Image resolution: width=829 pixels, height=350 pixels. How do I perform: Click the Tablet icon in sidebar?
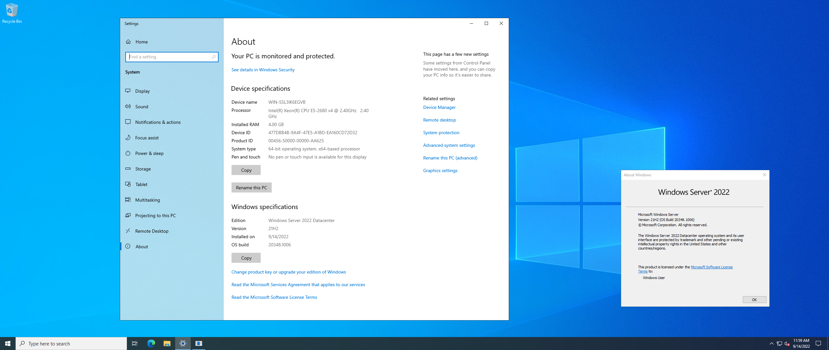tap(128, 184)
